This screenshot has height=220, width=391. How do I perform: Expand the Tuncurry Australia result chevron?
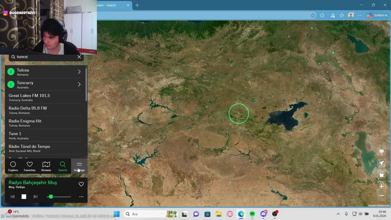79,84
